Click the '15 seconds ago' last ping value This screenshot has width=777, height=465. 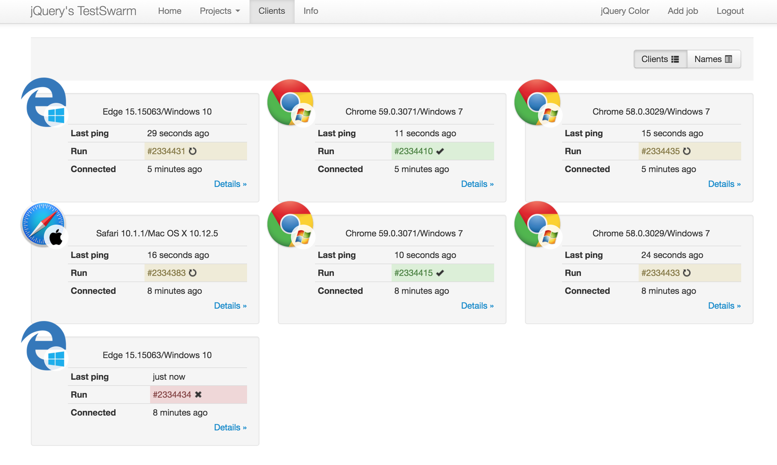tap(672, 133)
